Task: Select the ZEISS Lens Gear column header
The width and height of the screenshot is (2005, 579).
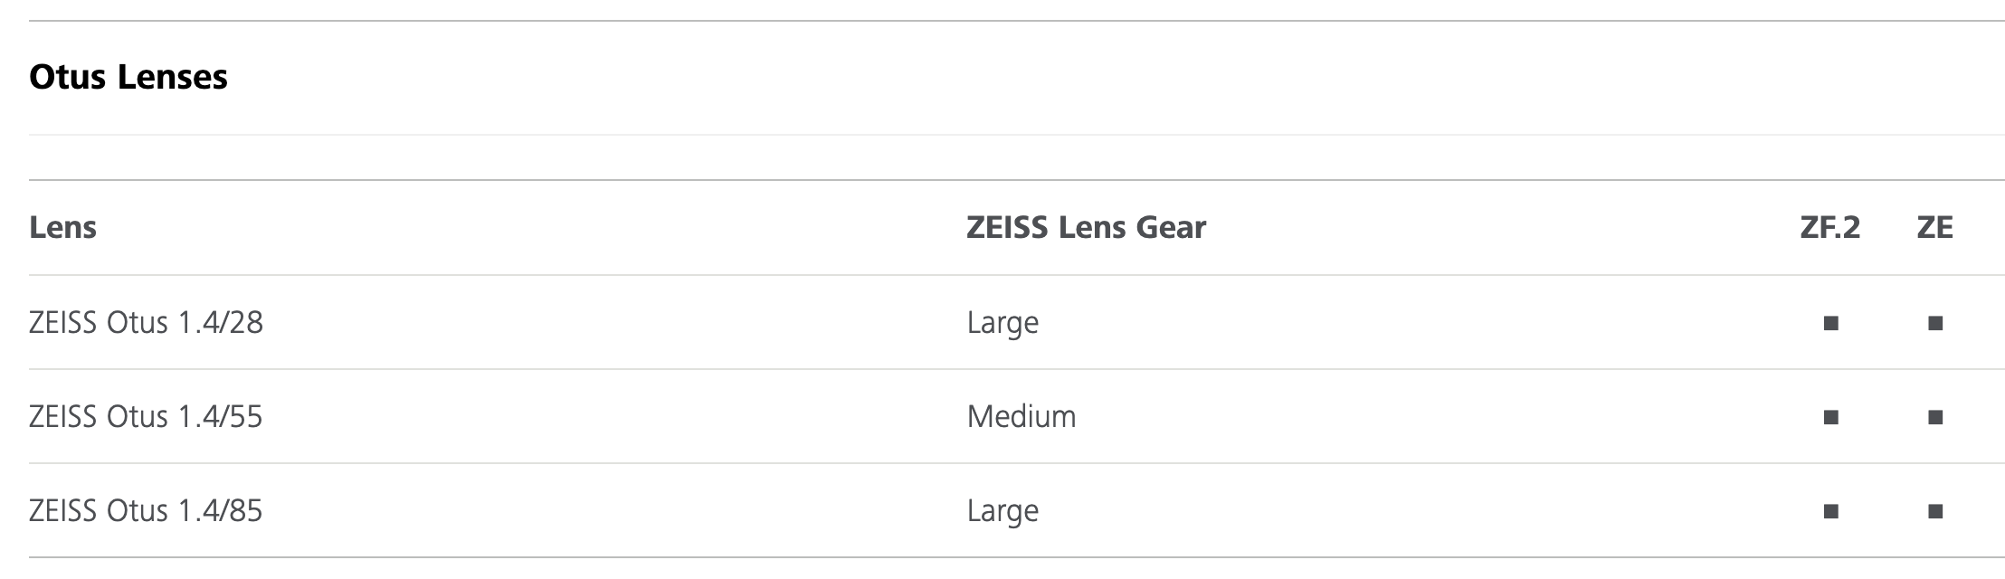Action: coord(1086,227)
